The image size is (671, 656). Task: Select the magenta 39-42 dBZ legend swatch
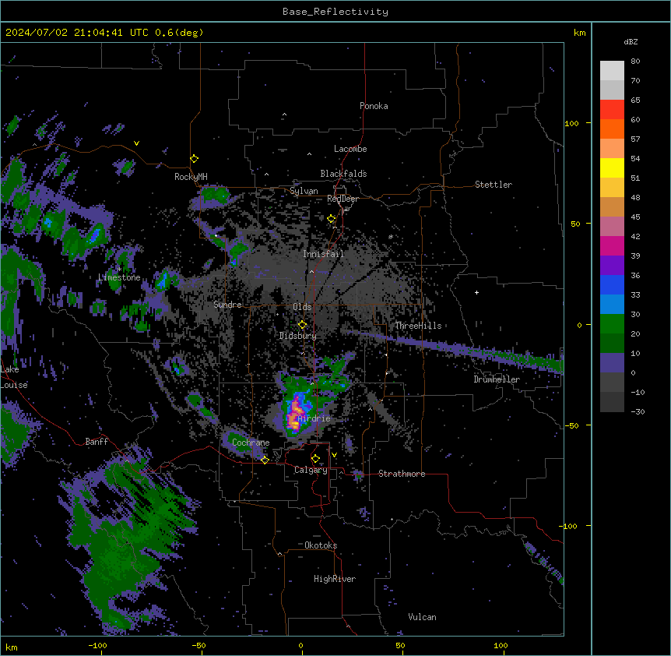pyautogui.click(x=612, y=245)
